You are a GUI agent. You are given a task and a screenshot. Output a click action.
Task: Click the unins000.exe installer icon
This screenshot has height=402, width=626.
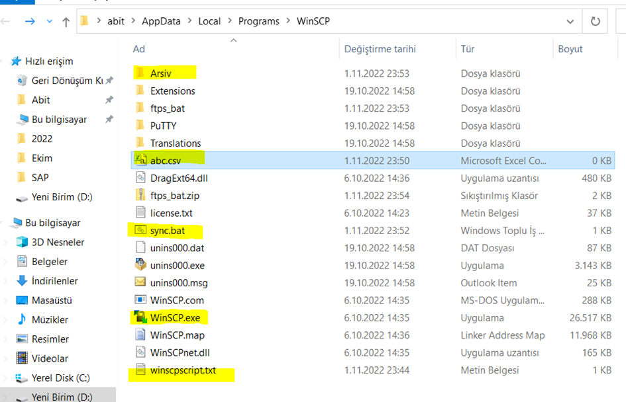140,264
